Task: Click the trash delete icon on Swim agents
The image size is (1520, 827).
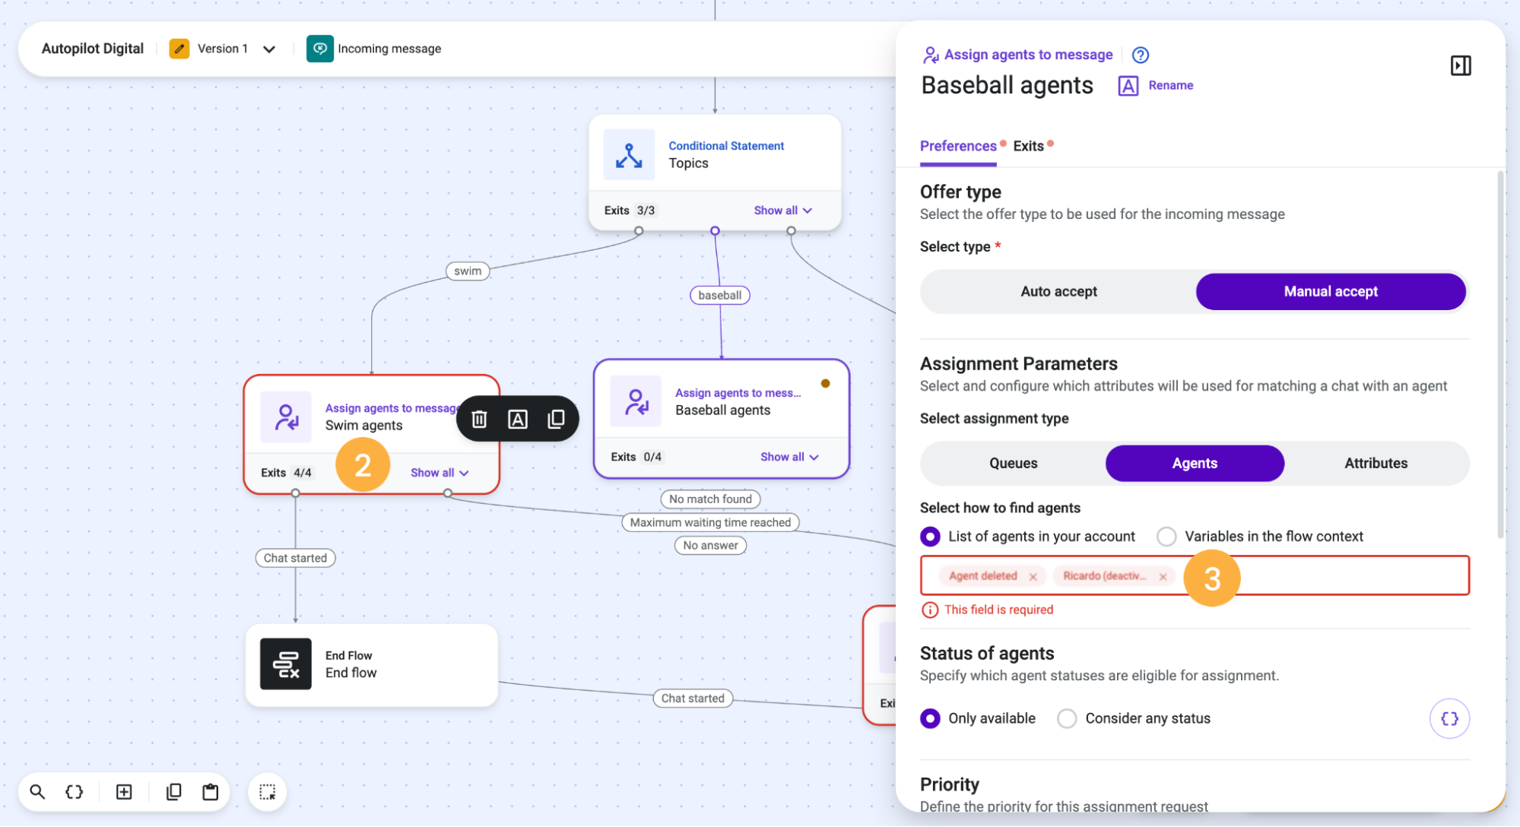Action: (x=479, y=419)
